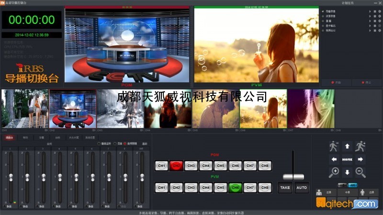
Task: Select the 远景 long-shot preset icon
Action: click(x=363, y=193)
